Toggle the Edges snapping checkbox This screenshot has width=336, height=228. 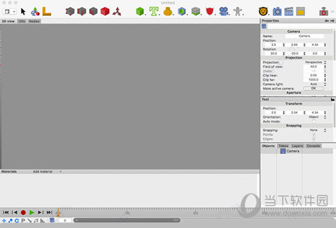click(x=314, y=139)
